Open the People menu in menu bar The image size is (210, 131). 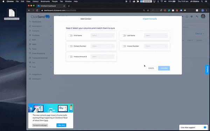(55, 1)
